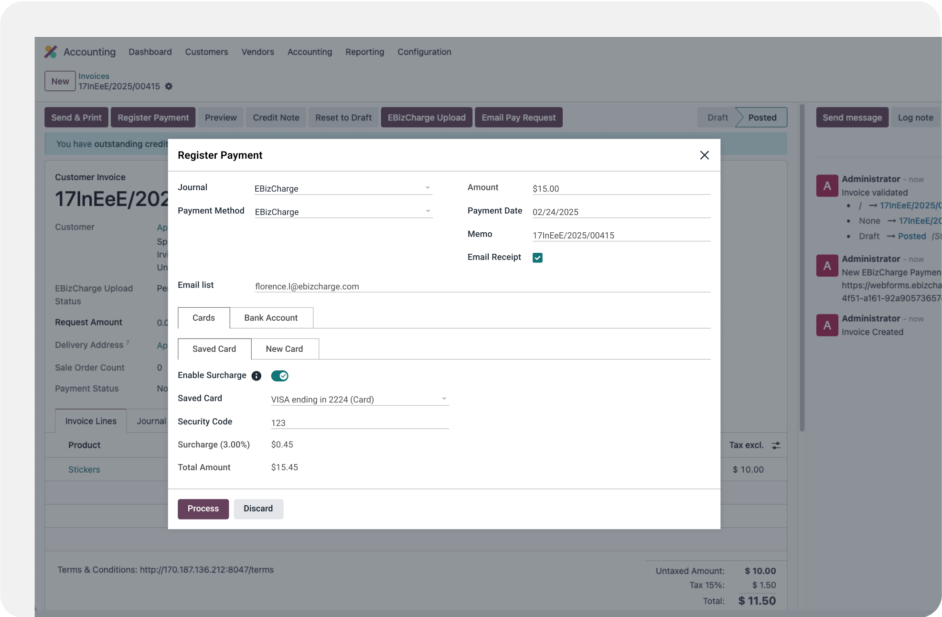The image size is (942, 617).
Task: Expand the Journal dropdown
Action: click(x=343, y=188)
